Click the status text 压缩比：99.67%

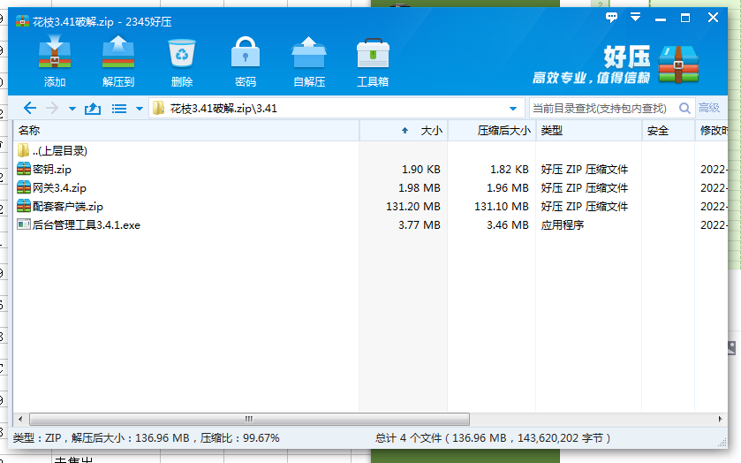click(240, 438)
